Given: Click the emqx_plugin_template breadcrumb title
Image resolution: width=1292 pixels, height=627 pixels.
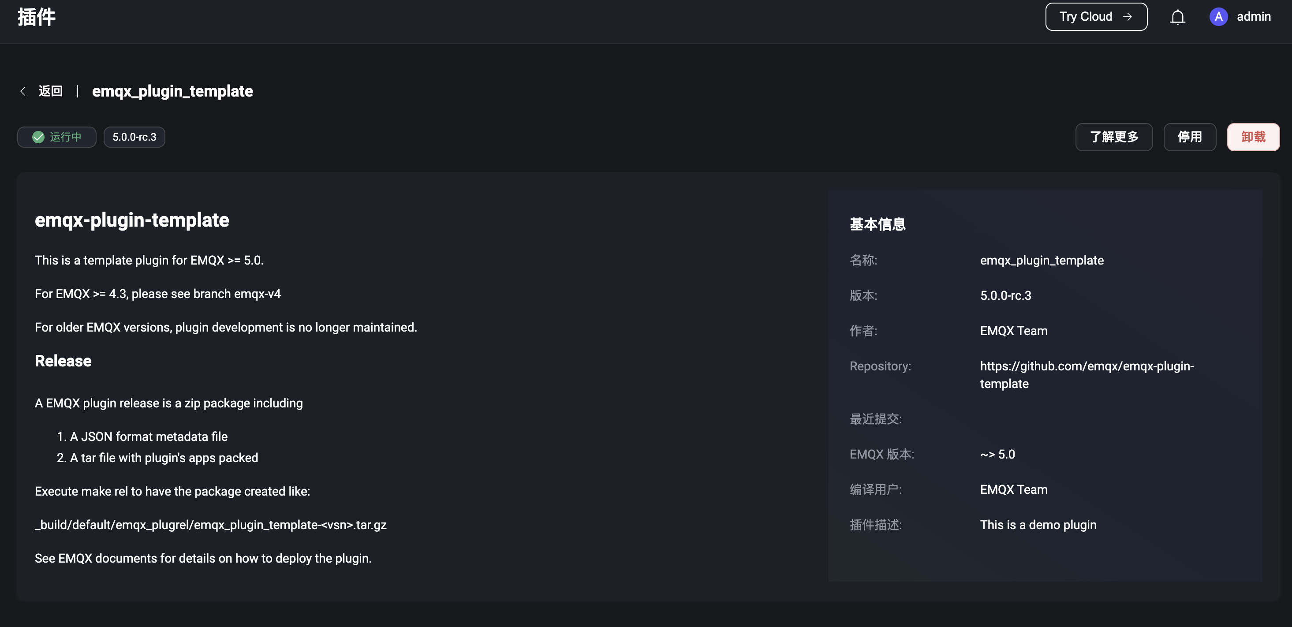Looking at the screenshot, I should [172, 91].
